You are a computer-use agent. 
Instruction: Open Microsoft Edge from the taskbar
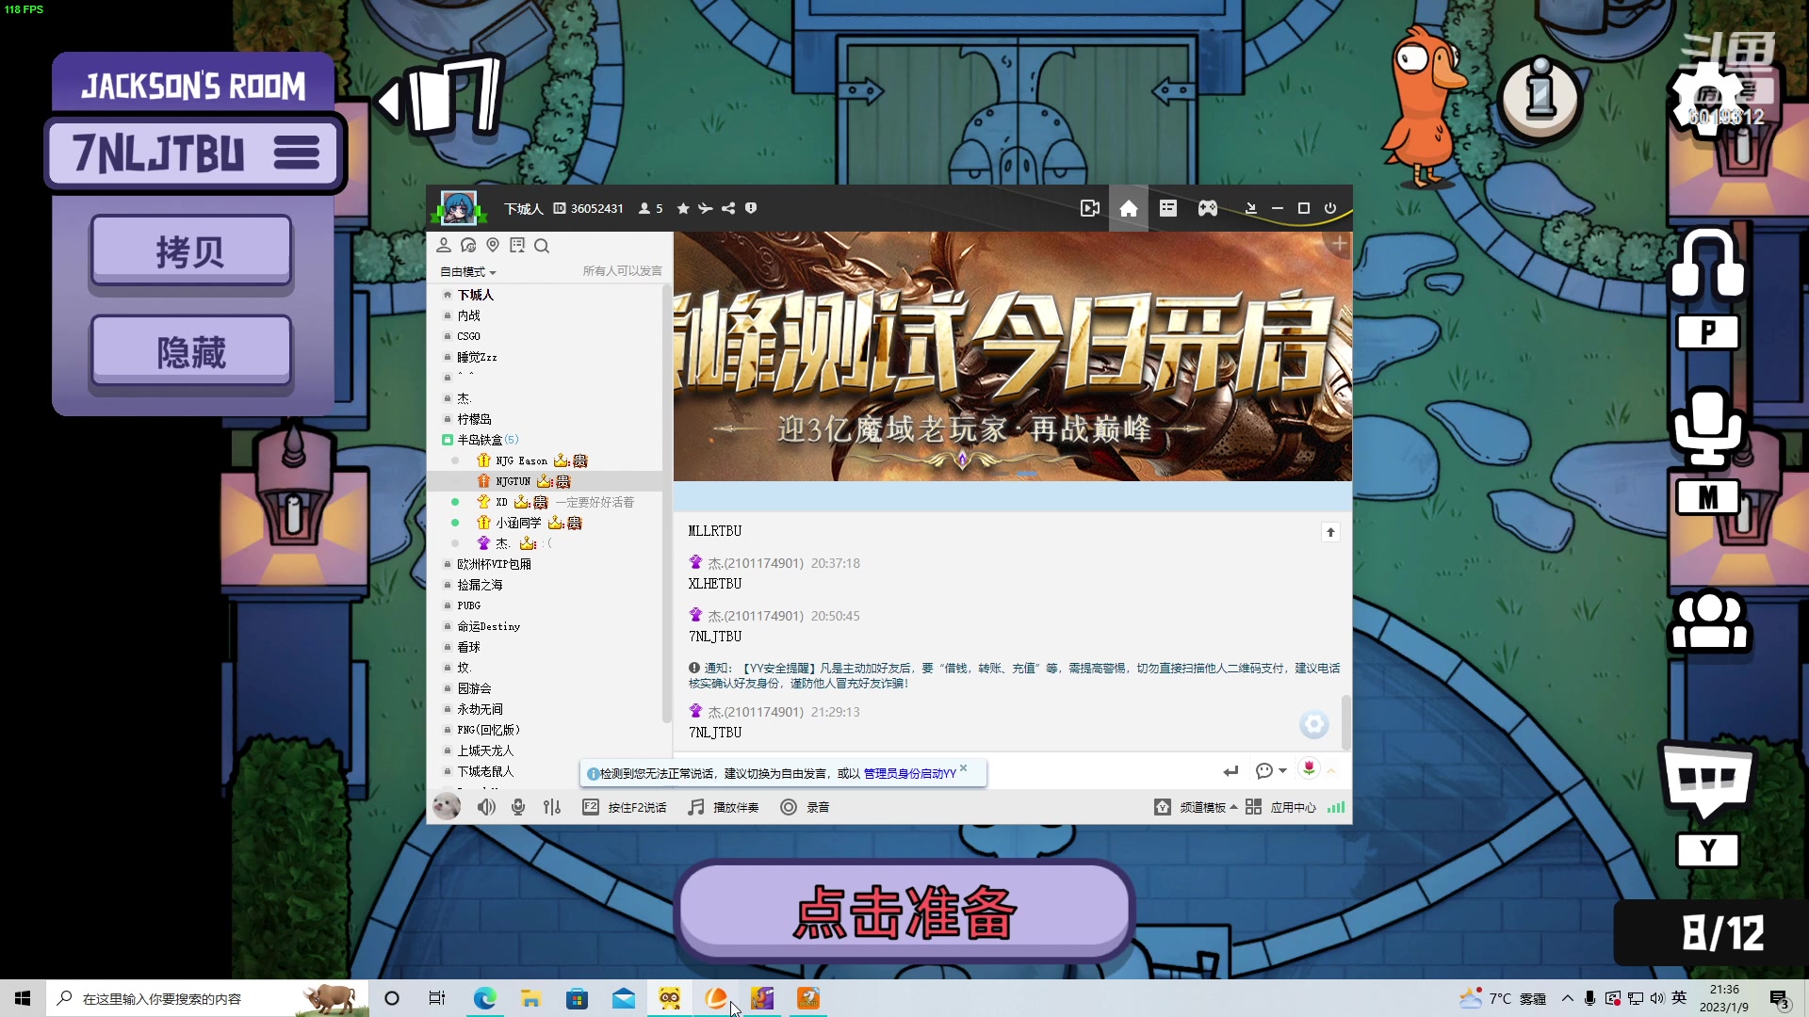484,998
